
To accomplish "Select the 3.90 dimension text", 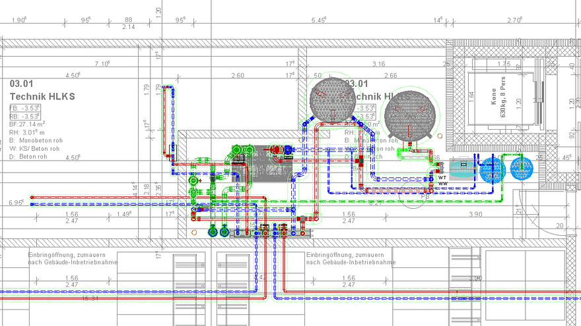I will [475, 215].
